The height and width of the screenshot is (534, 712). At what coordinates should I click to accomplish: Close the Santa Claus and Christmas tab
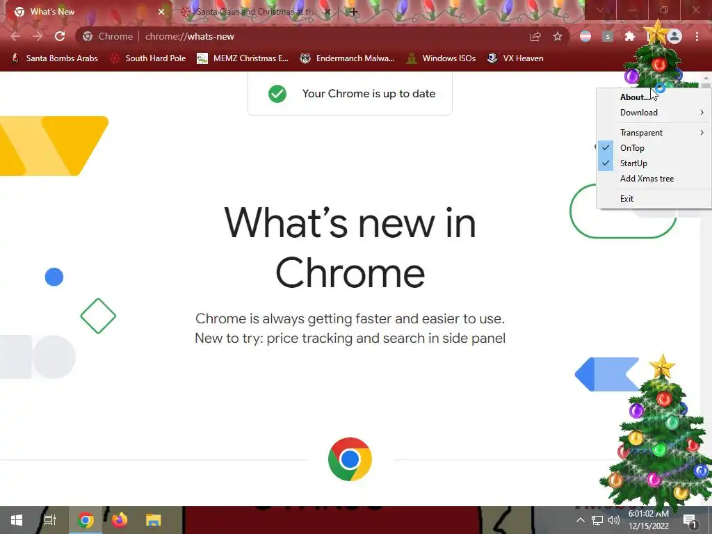[x=327, y=12]
